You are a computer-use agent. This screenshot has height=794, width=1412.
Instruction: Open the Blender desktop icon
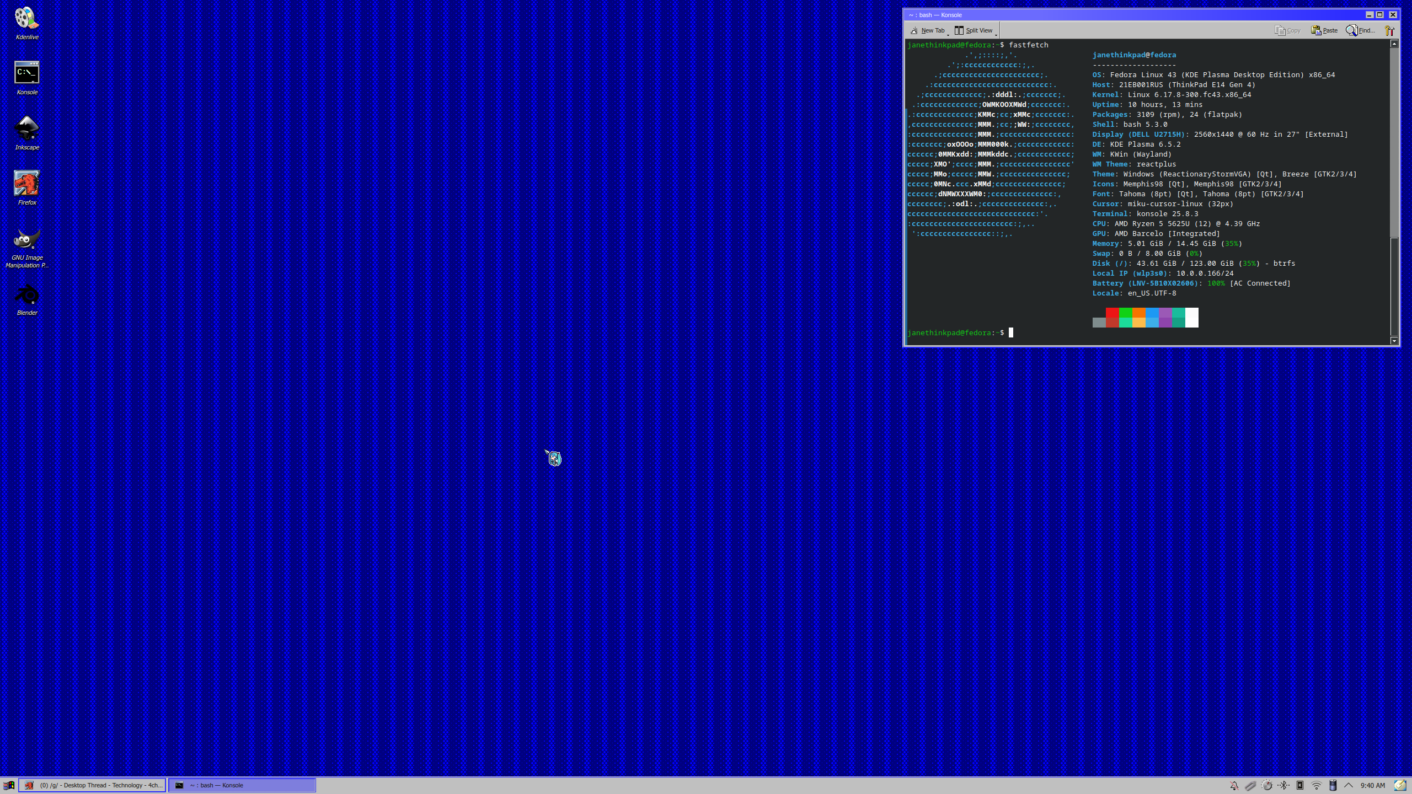pyautogui.click(x=26, y=294)
